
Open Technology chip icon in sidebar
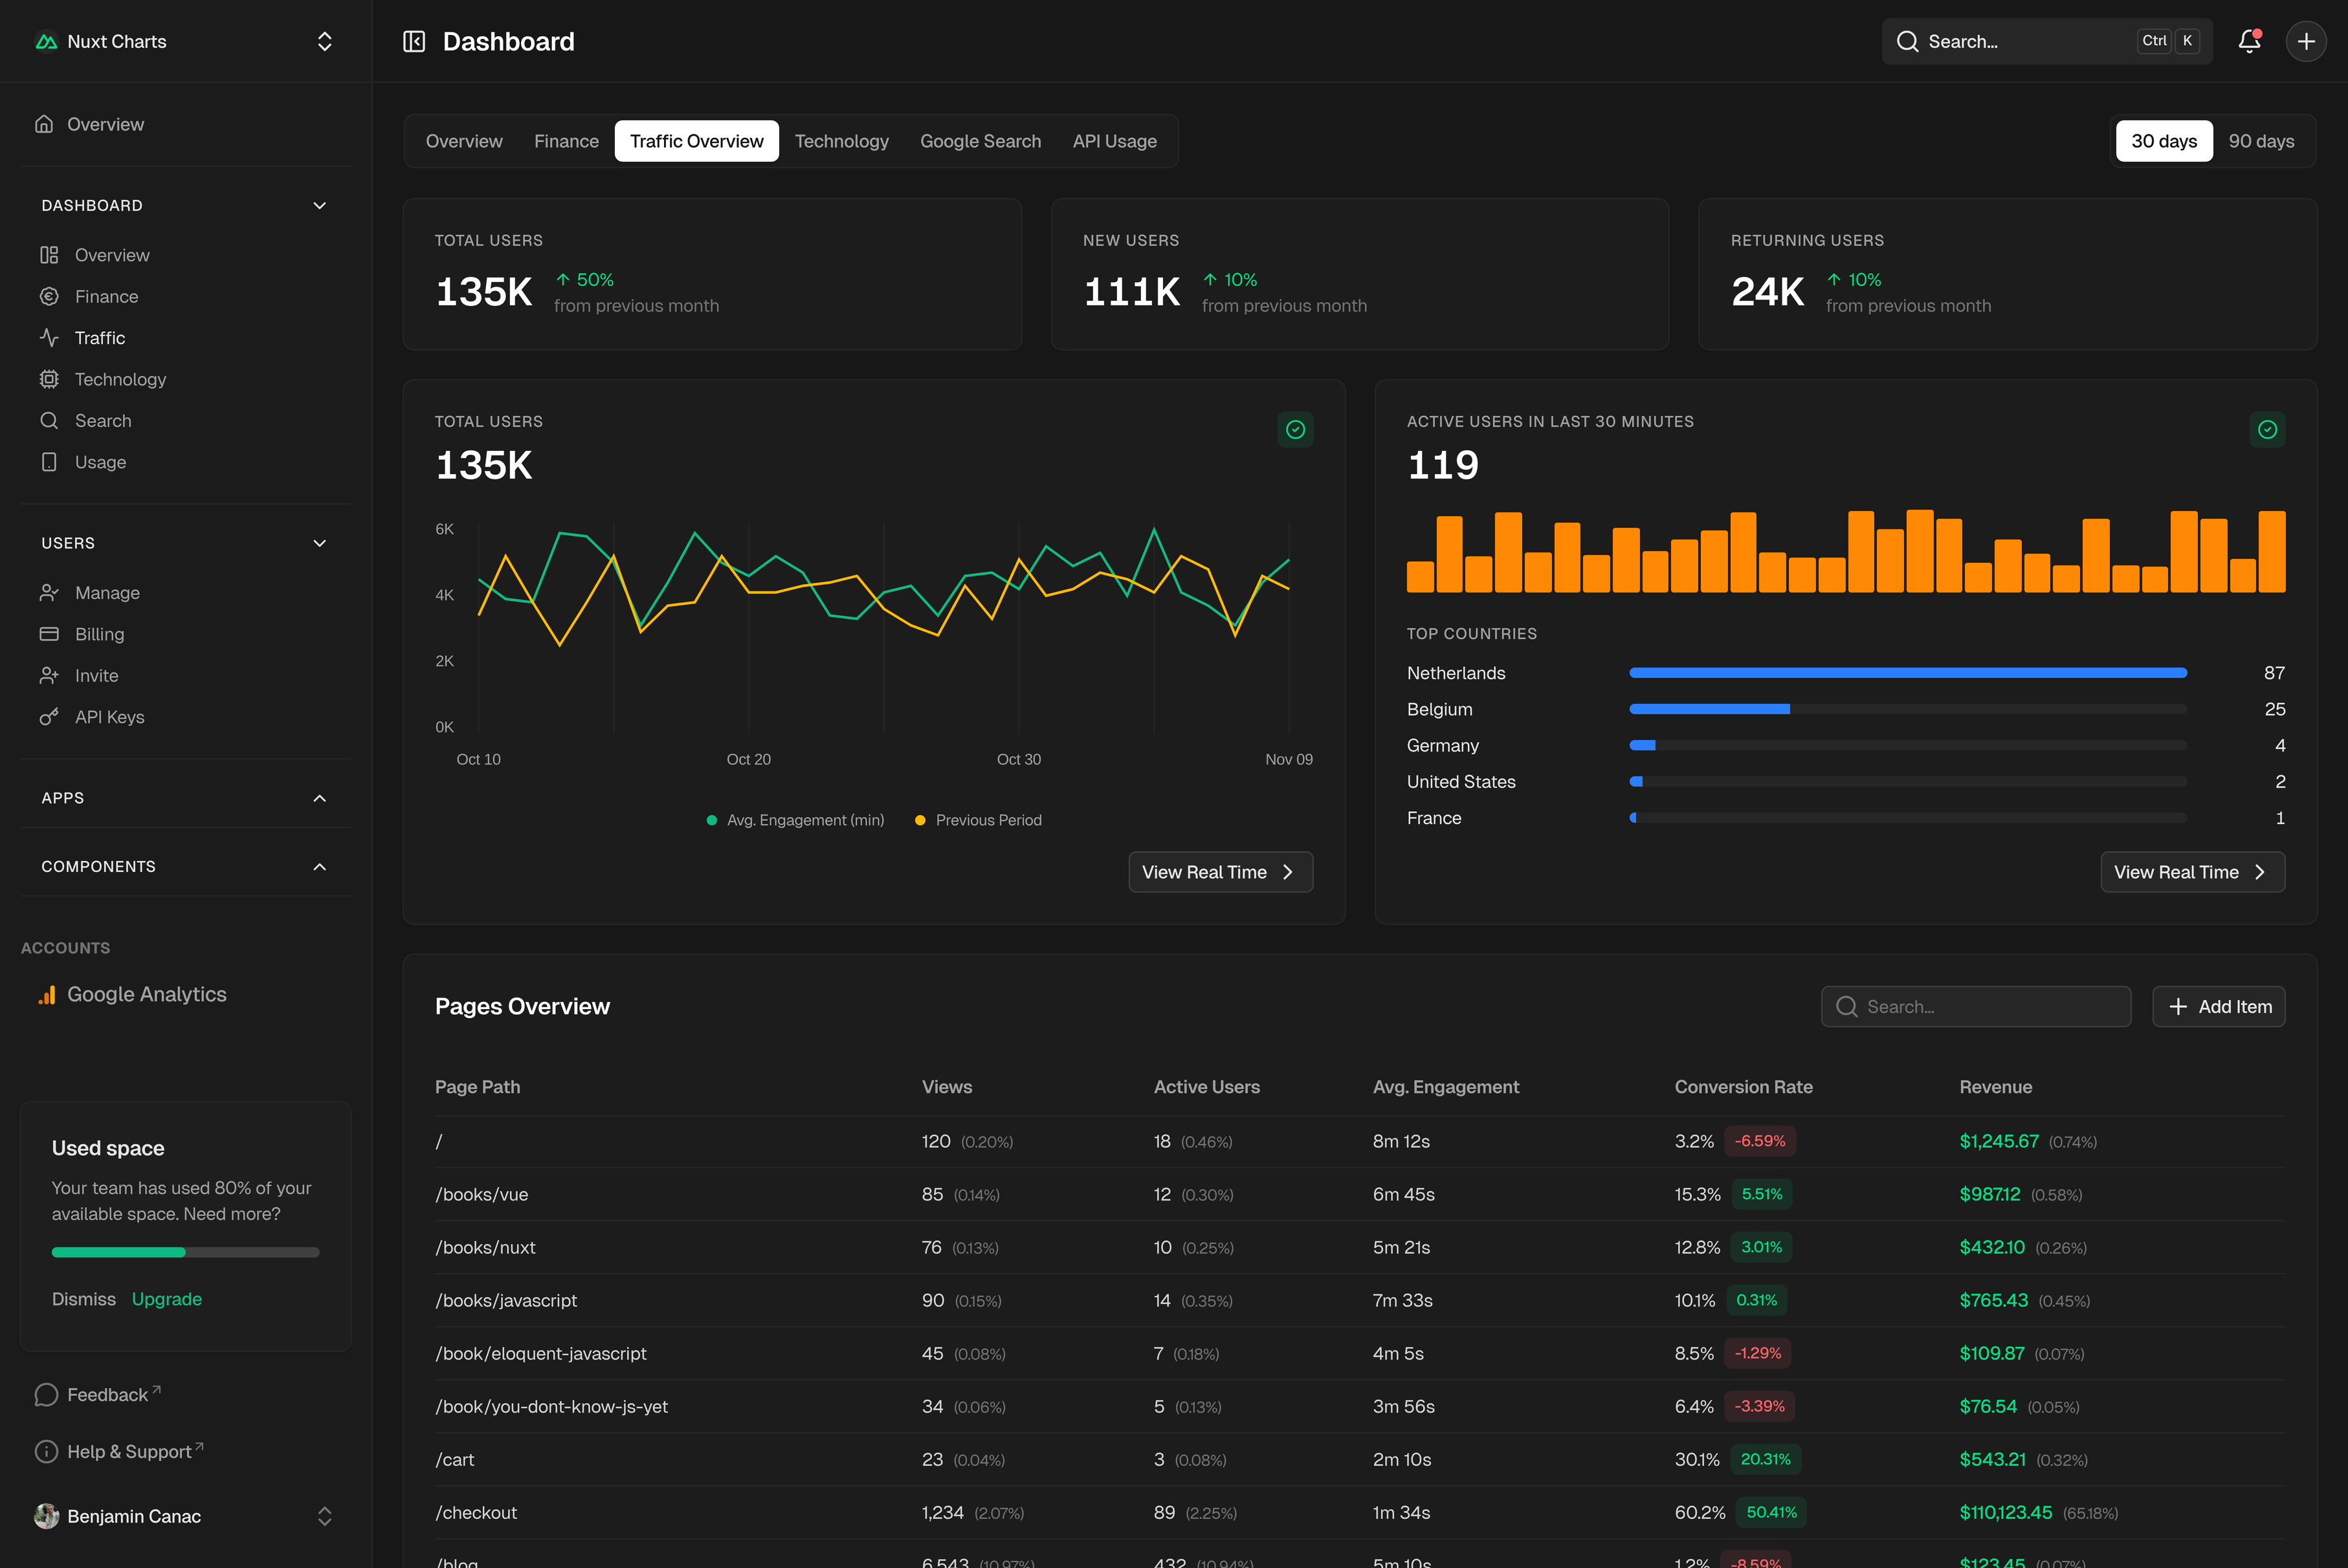click(49, 379)
